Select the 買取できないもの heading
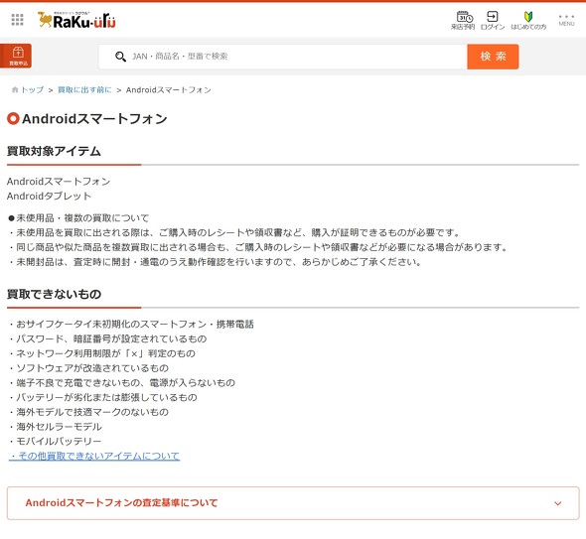 (55, 294)
